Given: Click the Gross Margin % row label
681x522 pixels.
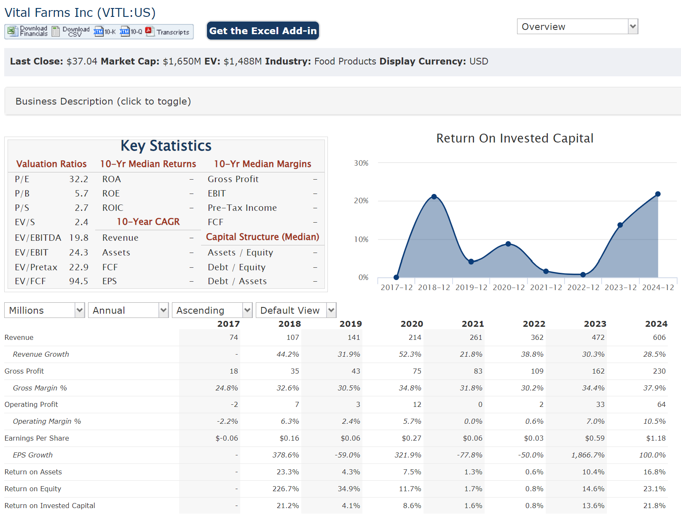Looking at the screenshot, I should pos(40,388).
